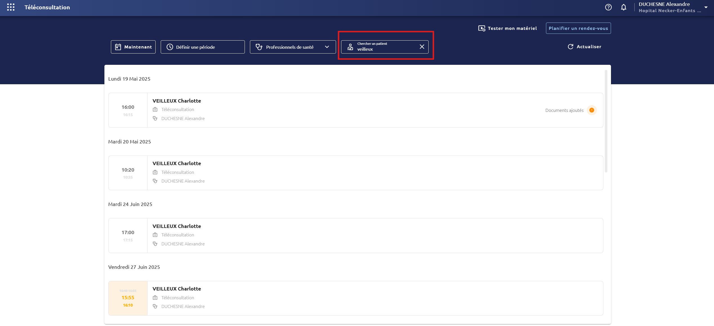Click the stethoscope icon in Professionnels de santé
Image resolution: width=714 pixels, height=326 pixels.
(x=259, y=47)
